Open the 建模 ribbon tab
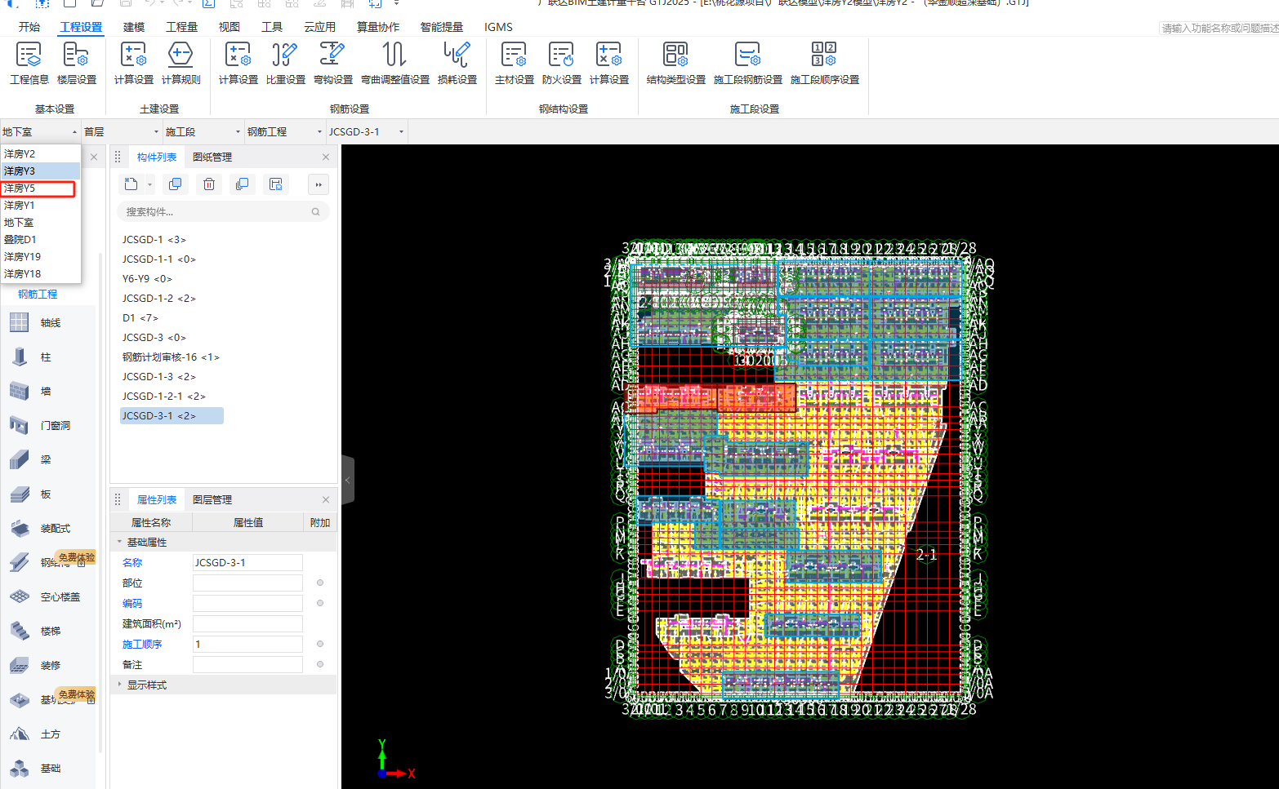Image resolution: width=1279 pixels, height=789 pixels. click(x=134, y=27)
